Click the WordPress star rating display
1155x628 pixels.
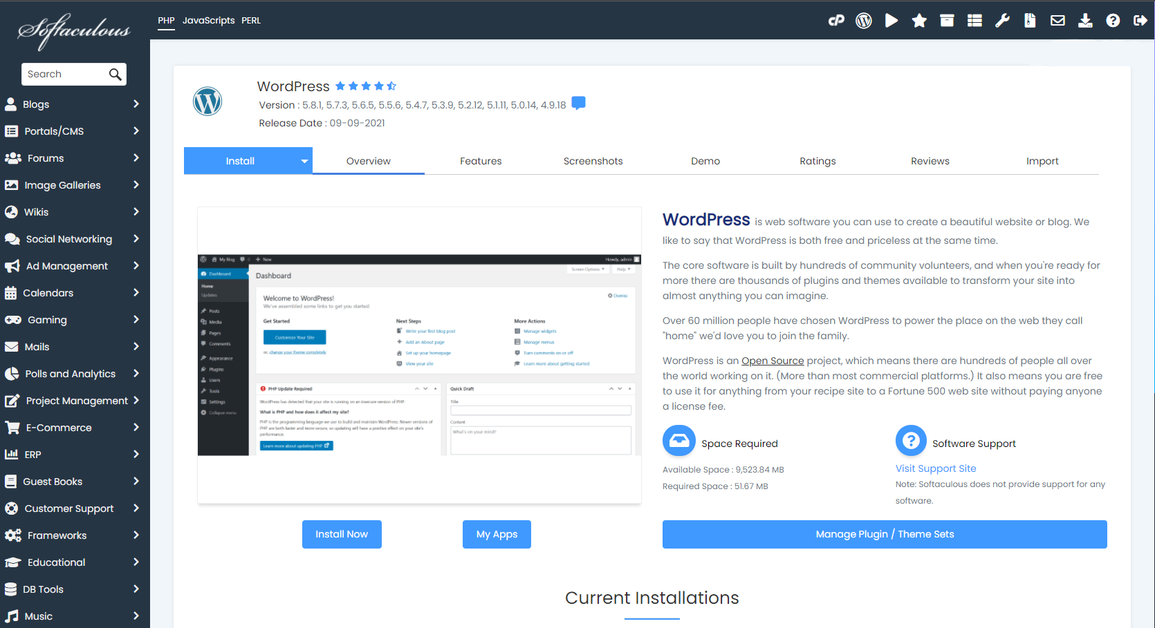click(x=366, y=86)
